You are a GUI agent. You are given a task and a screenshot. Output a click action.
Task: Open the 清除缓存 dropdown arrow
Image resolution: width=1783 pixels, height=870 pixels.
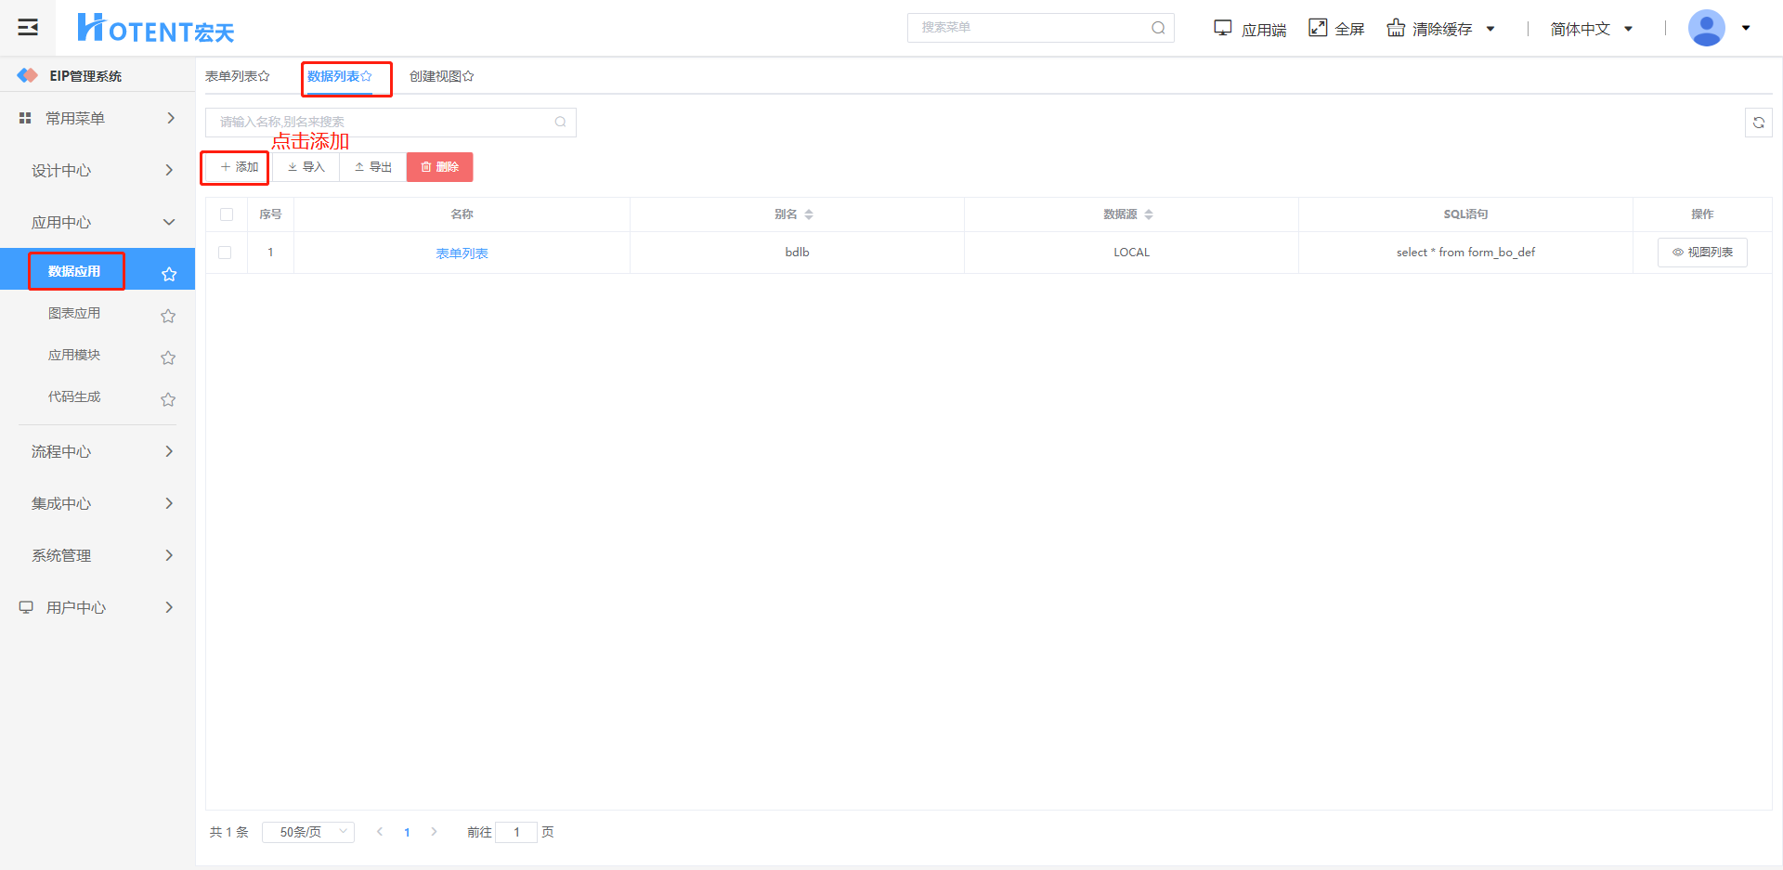coord(1490,29)
